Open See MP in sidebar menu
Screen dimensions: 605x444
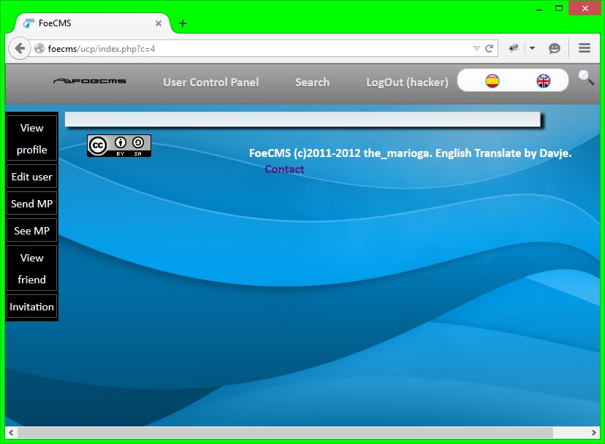click(x=31, y=231)
